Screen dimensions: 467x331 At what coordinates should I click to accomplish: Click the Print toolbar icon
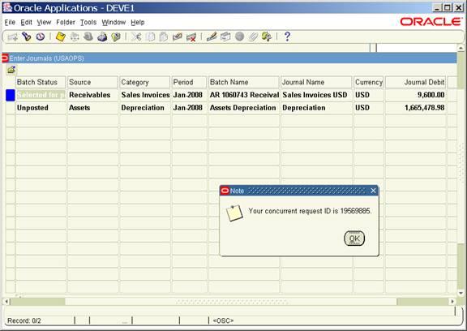pos(102,37)
